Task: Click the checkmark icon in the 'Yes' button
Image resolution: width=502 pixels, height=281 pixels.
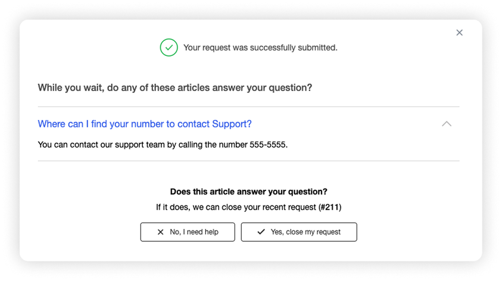Action: tap(261, 232)
